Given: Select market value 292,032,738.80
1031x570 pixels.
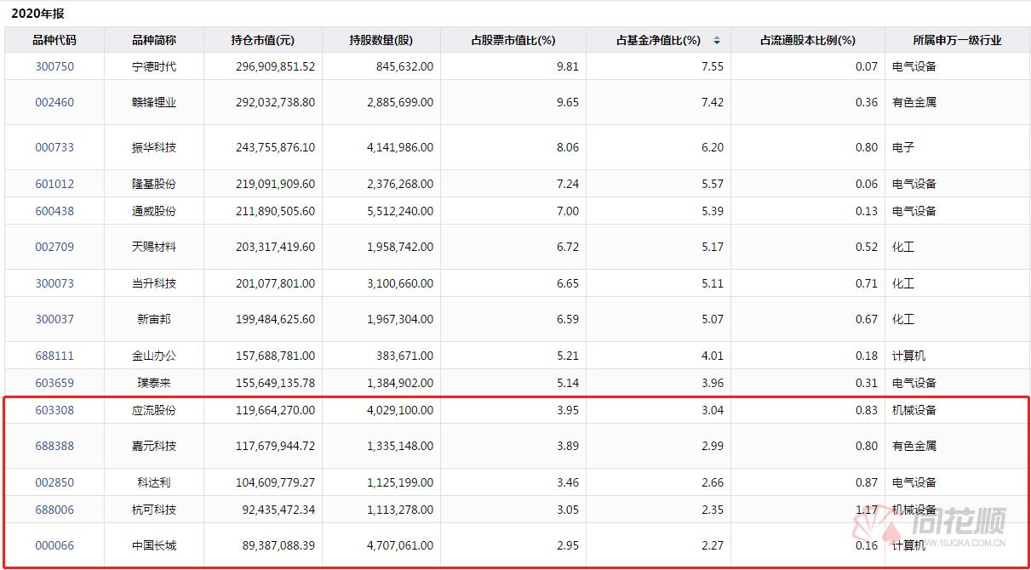Looking at the screenshot, I should [275, 102].
